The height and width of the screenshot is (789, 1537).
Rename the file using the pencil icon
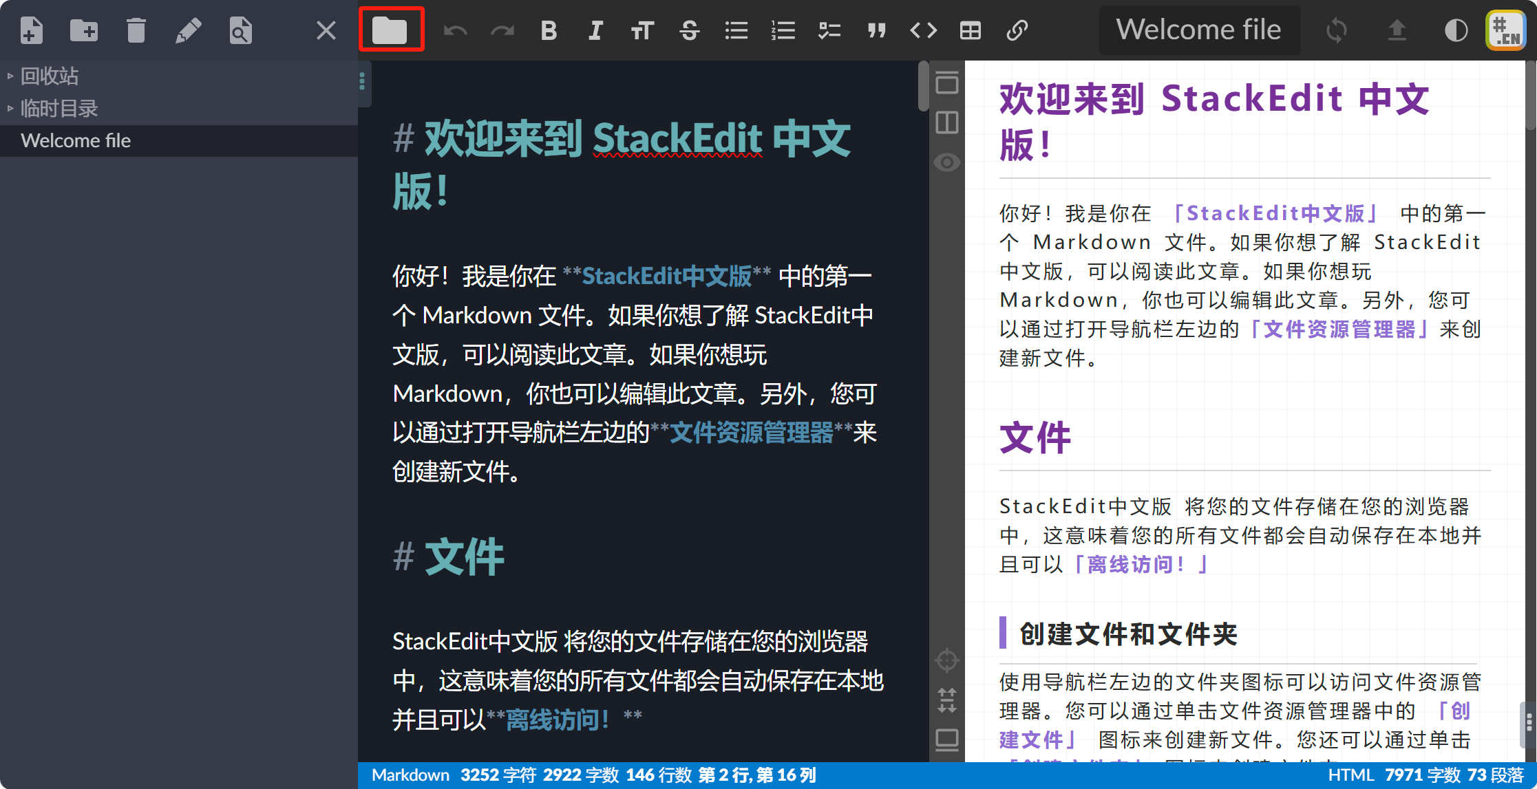(x=189, y=30)
